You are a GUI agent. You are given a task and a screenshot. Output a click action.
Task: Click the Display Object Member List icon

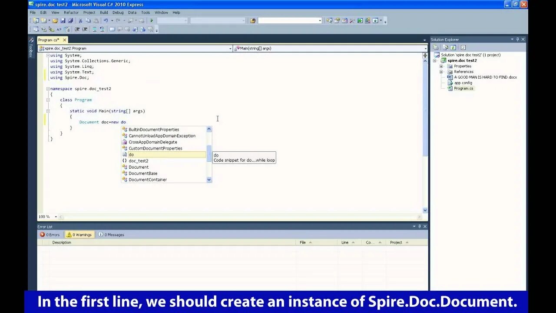[36, 29]
